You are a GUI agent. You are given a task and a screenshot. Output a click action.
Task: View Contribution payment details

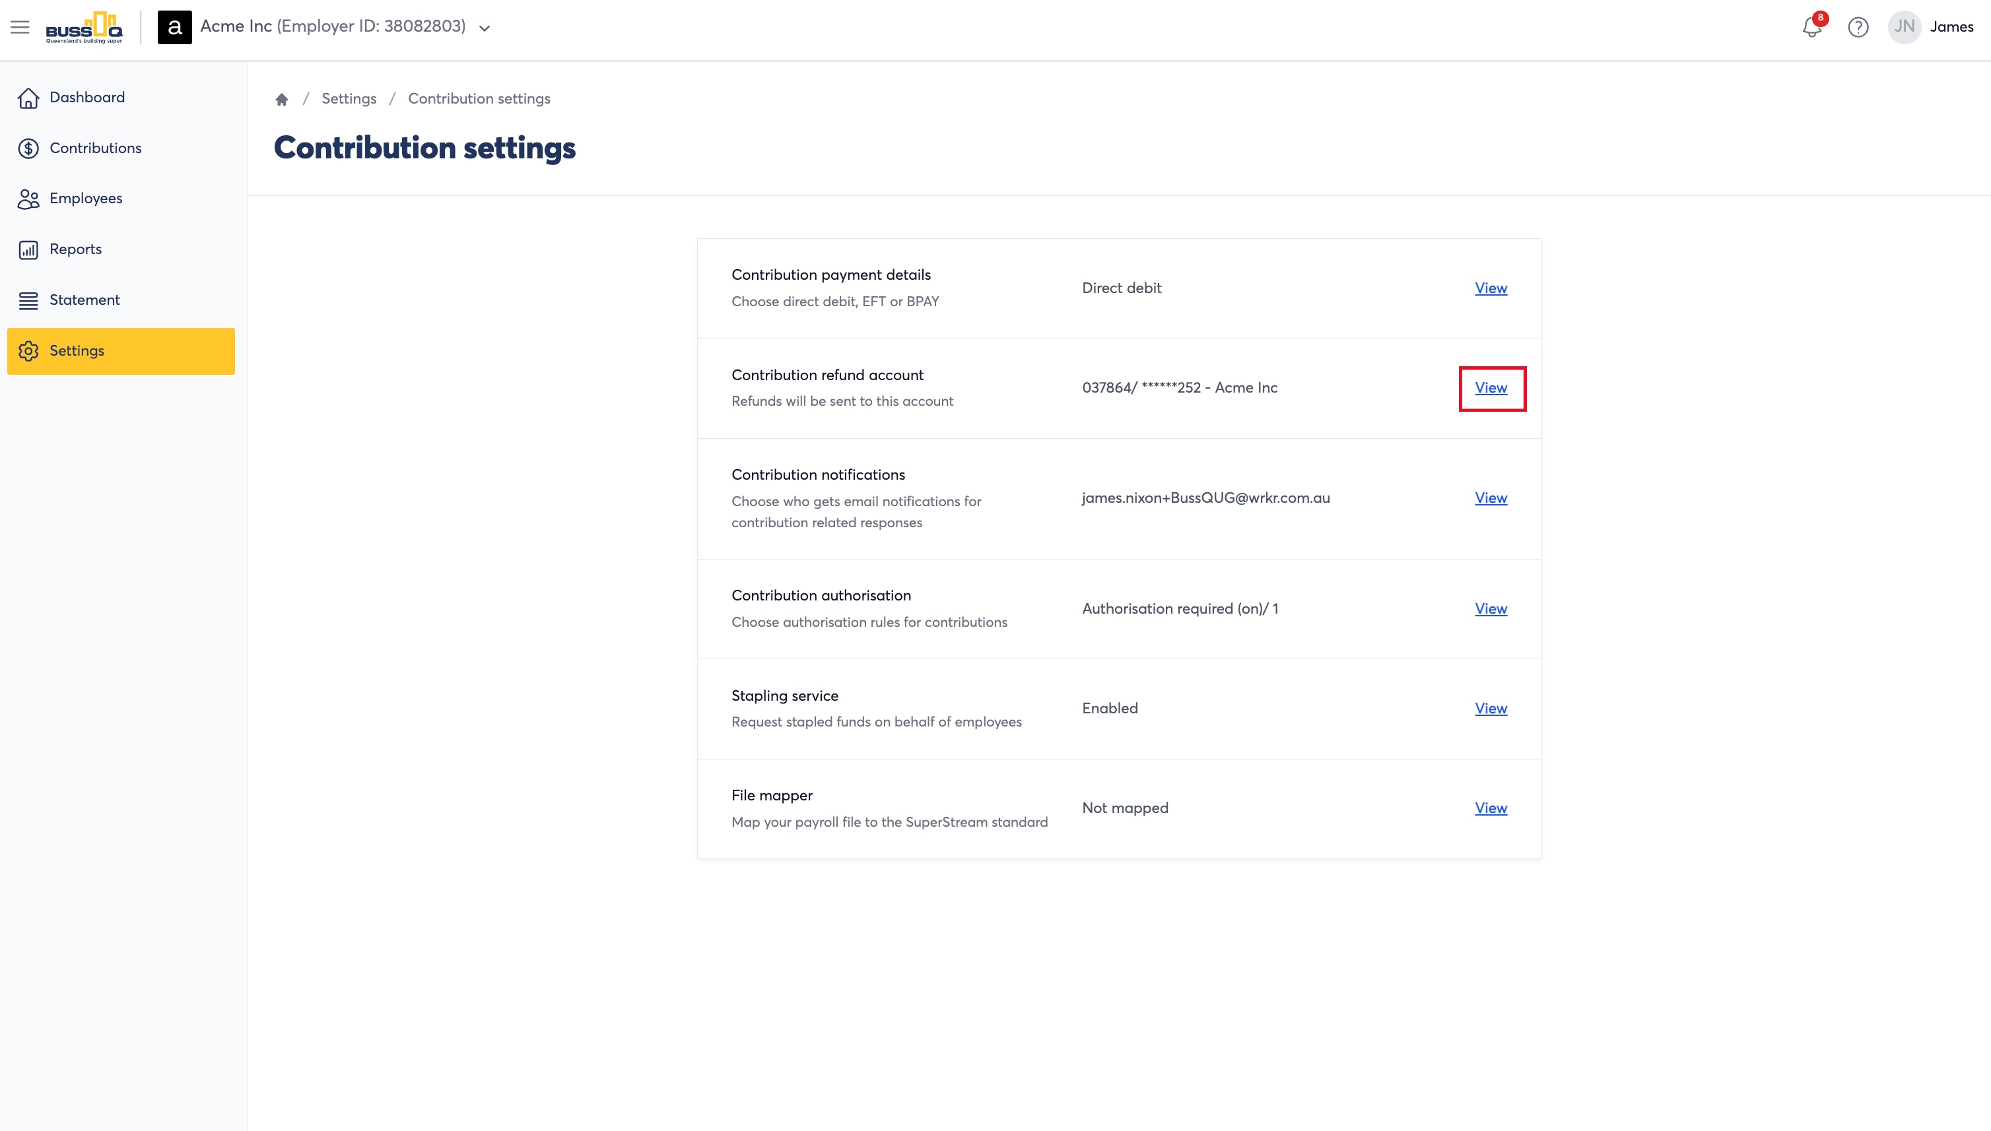(1491, 288)
